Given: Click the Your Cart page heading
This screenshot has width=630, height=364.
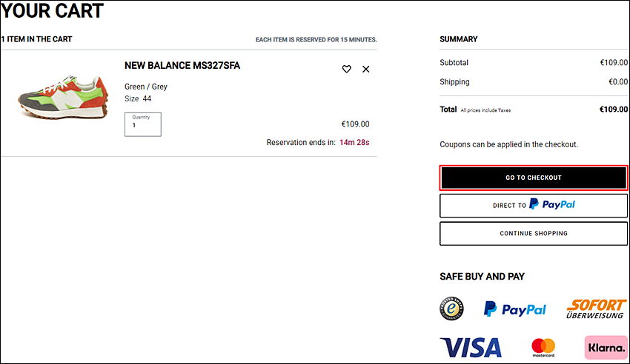Looking at the screenshot, I should tap(52, 10).
